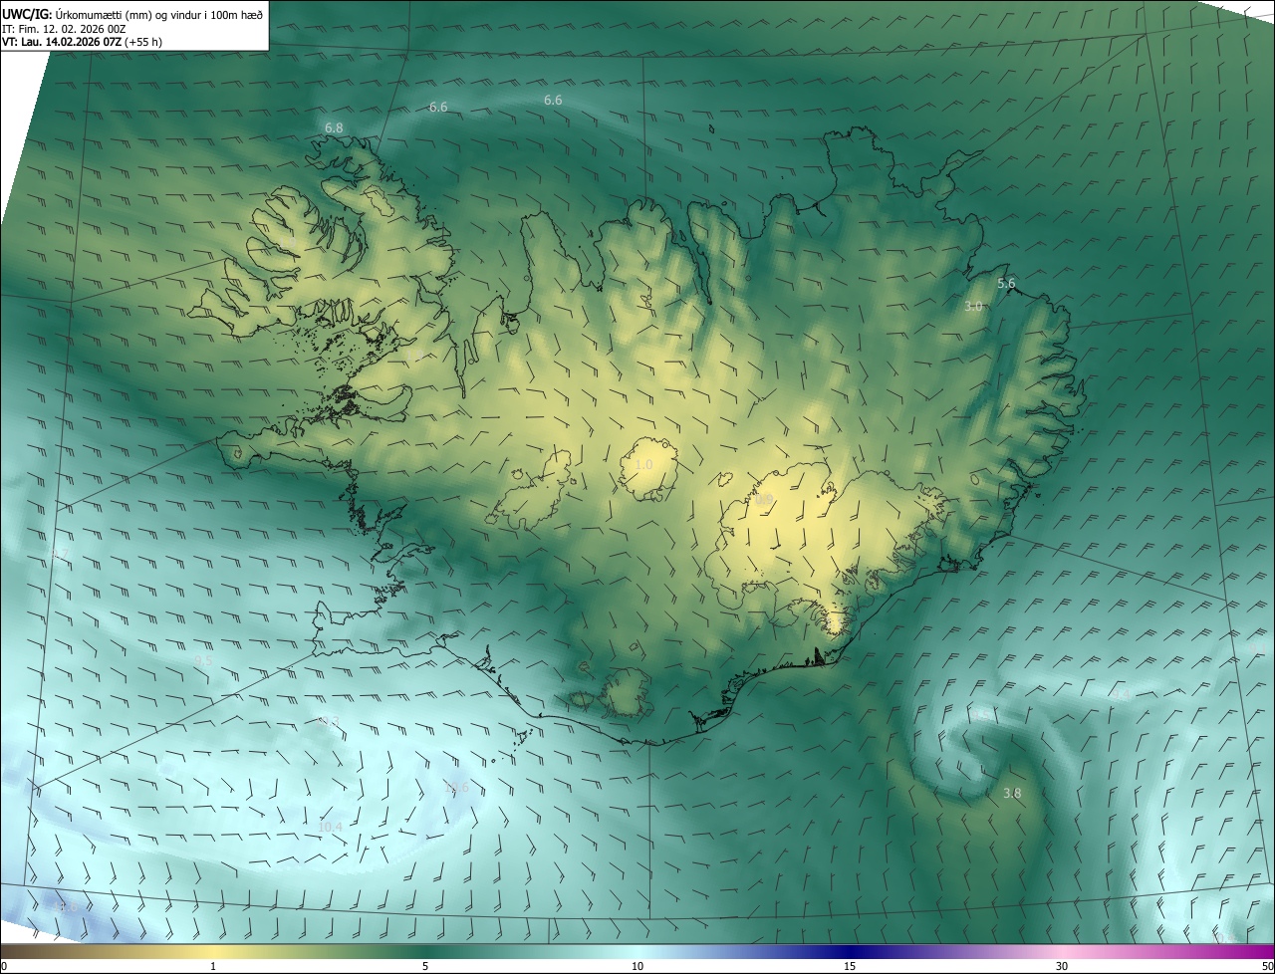Screen dimensions: 1275x974
Task: Click the valid time line "VT: Lau. 14.02.2026 07Z (+55 h)"
Action: click(x=83, y=42)
